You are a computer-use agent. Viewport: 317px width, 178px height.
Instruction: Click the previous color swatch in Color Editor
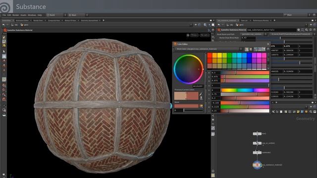[180, 96]
